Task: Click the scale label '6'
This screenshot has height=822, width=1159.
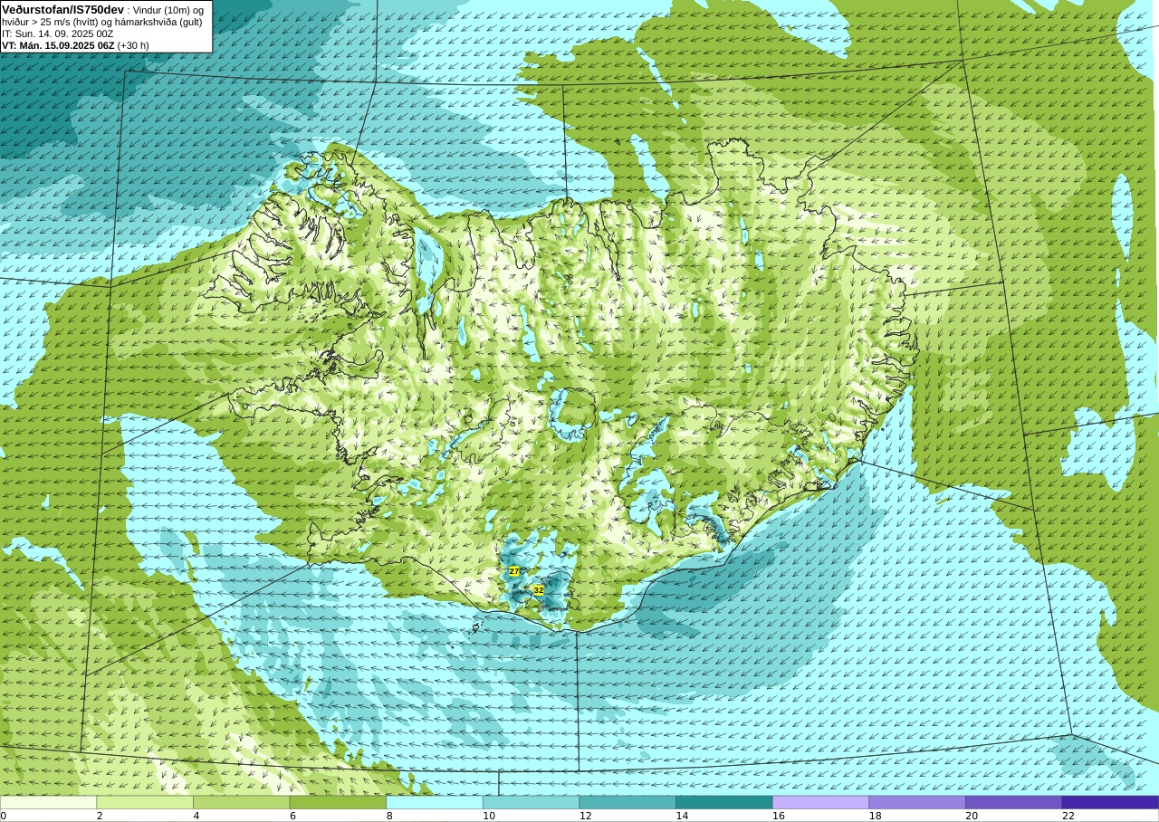Action: click(292, 816)
